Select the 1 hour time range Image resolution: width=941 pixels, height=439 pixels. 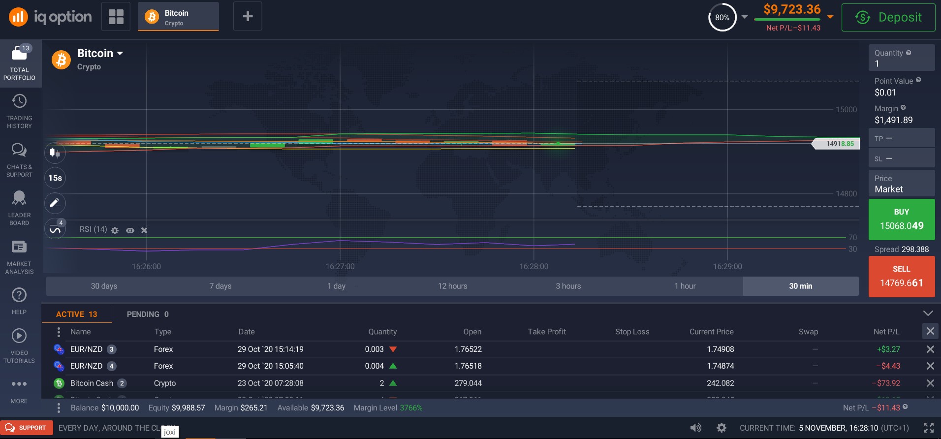tap(685, 286)
